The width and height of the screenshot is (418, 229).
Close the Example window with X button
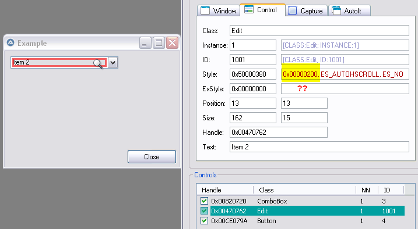click(173, 42)
